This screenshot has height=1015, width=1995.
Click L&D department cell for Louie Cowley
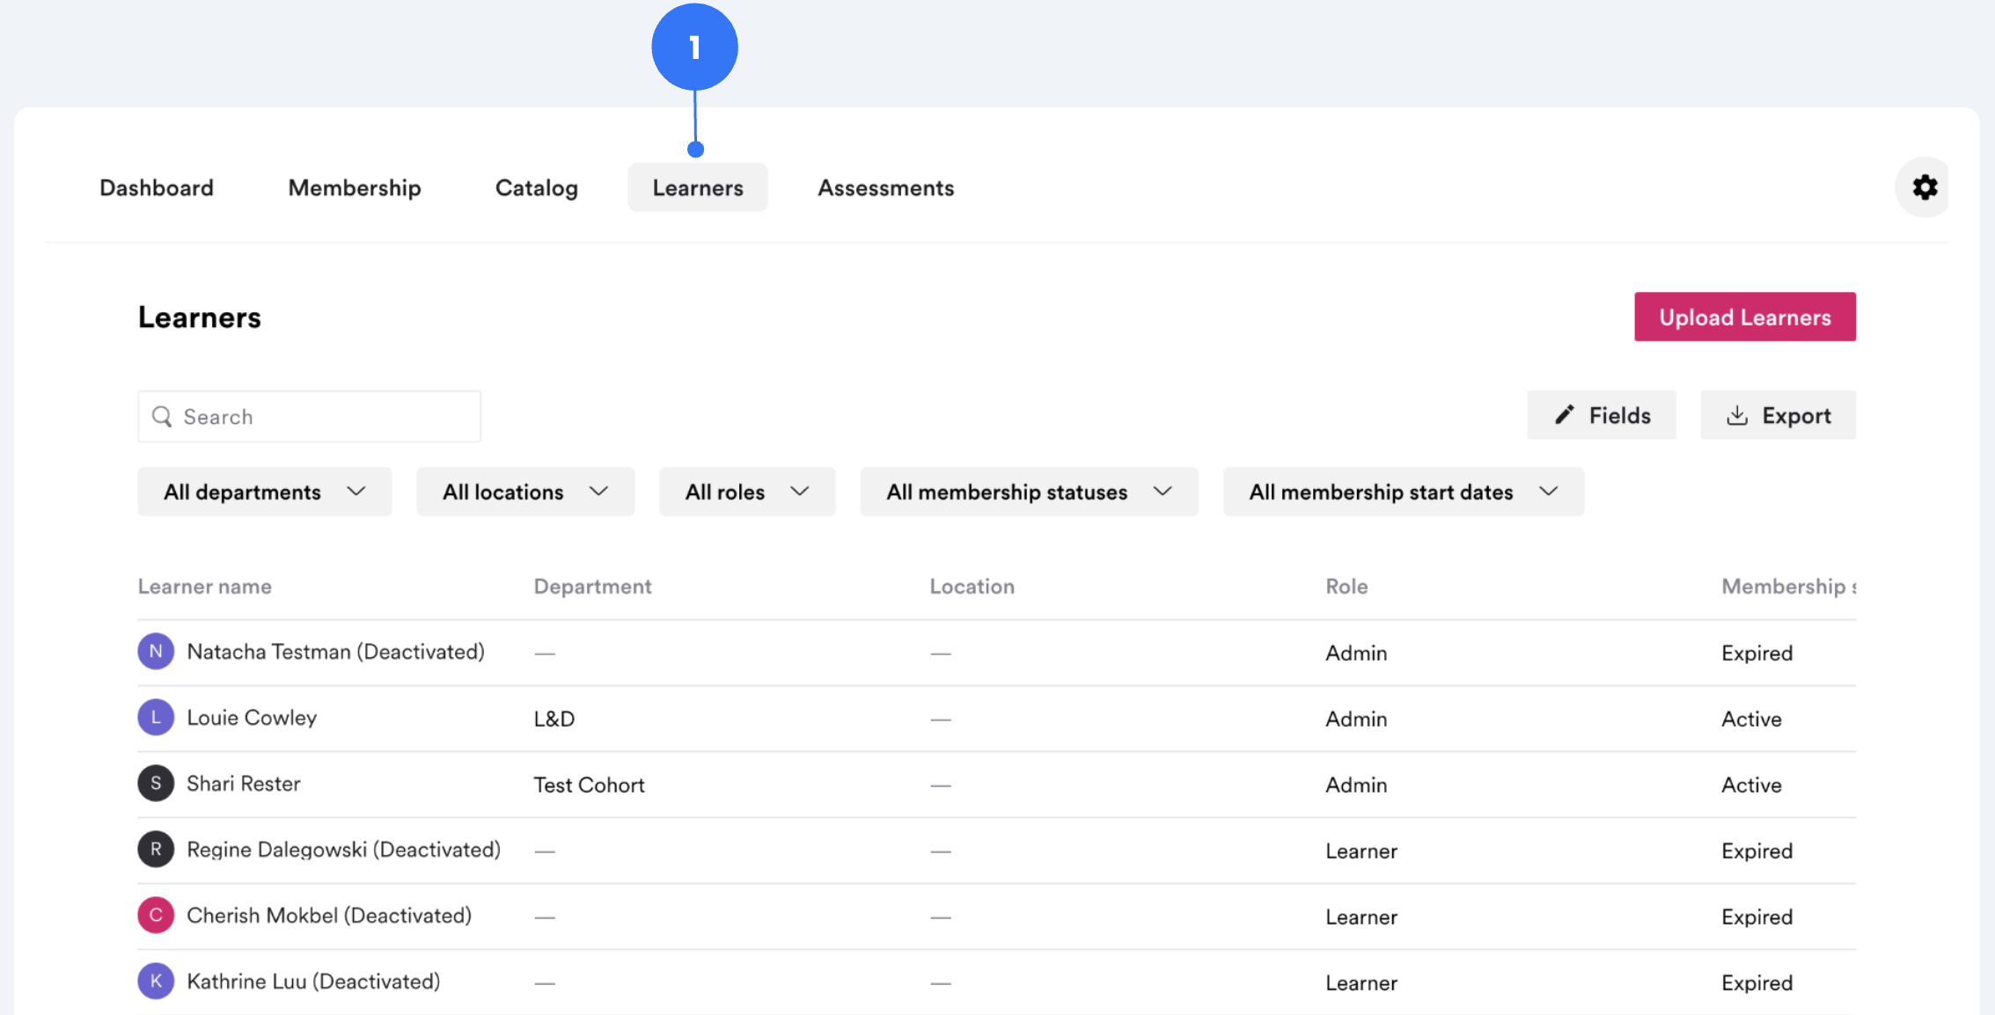554,719
